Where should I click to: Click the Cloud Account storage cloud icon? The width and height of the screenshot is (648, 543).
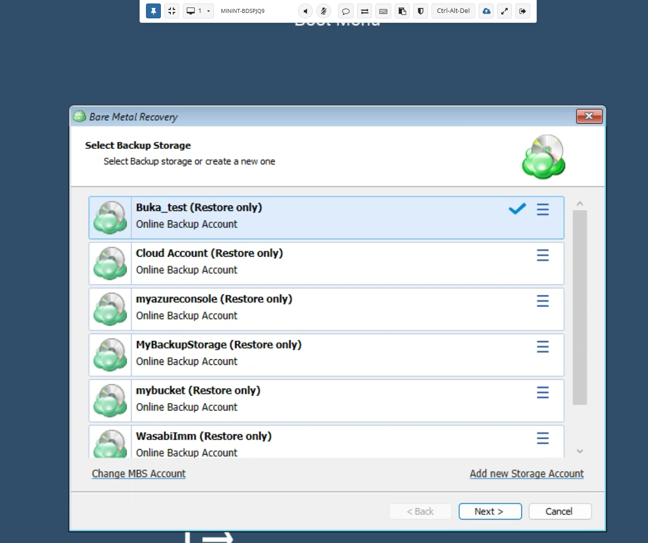(110, 263)
